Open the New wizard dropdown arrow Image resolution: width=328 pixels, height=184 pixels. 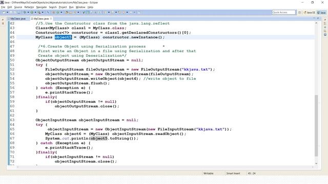[8, 12]
